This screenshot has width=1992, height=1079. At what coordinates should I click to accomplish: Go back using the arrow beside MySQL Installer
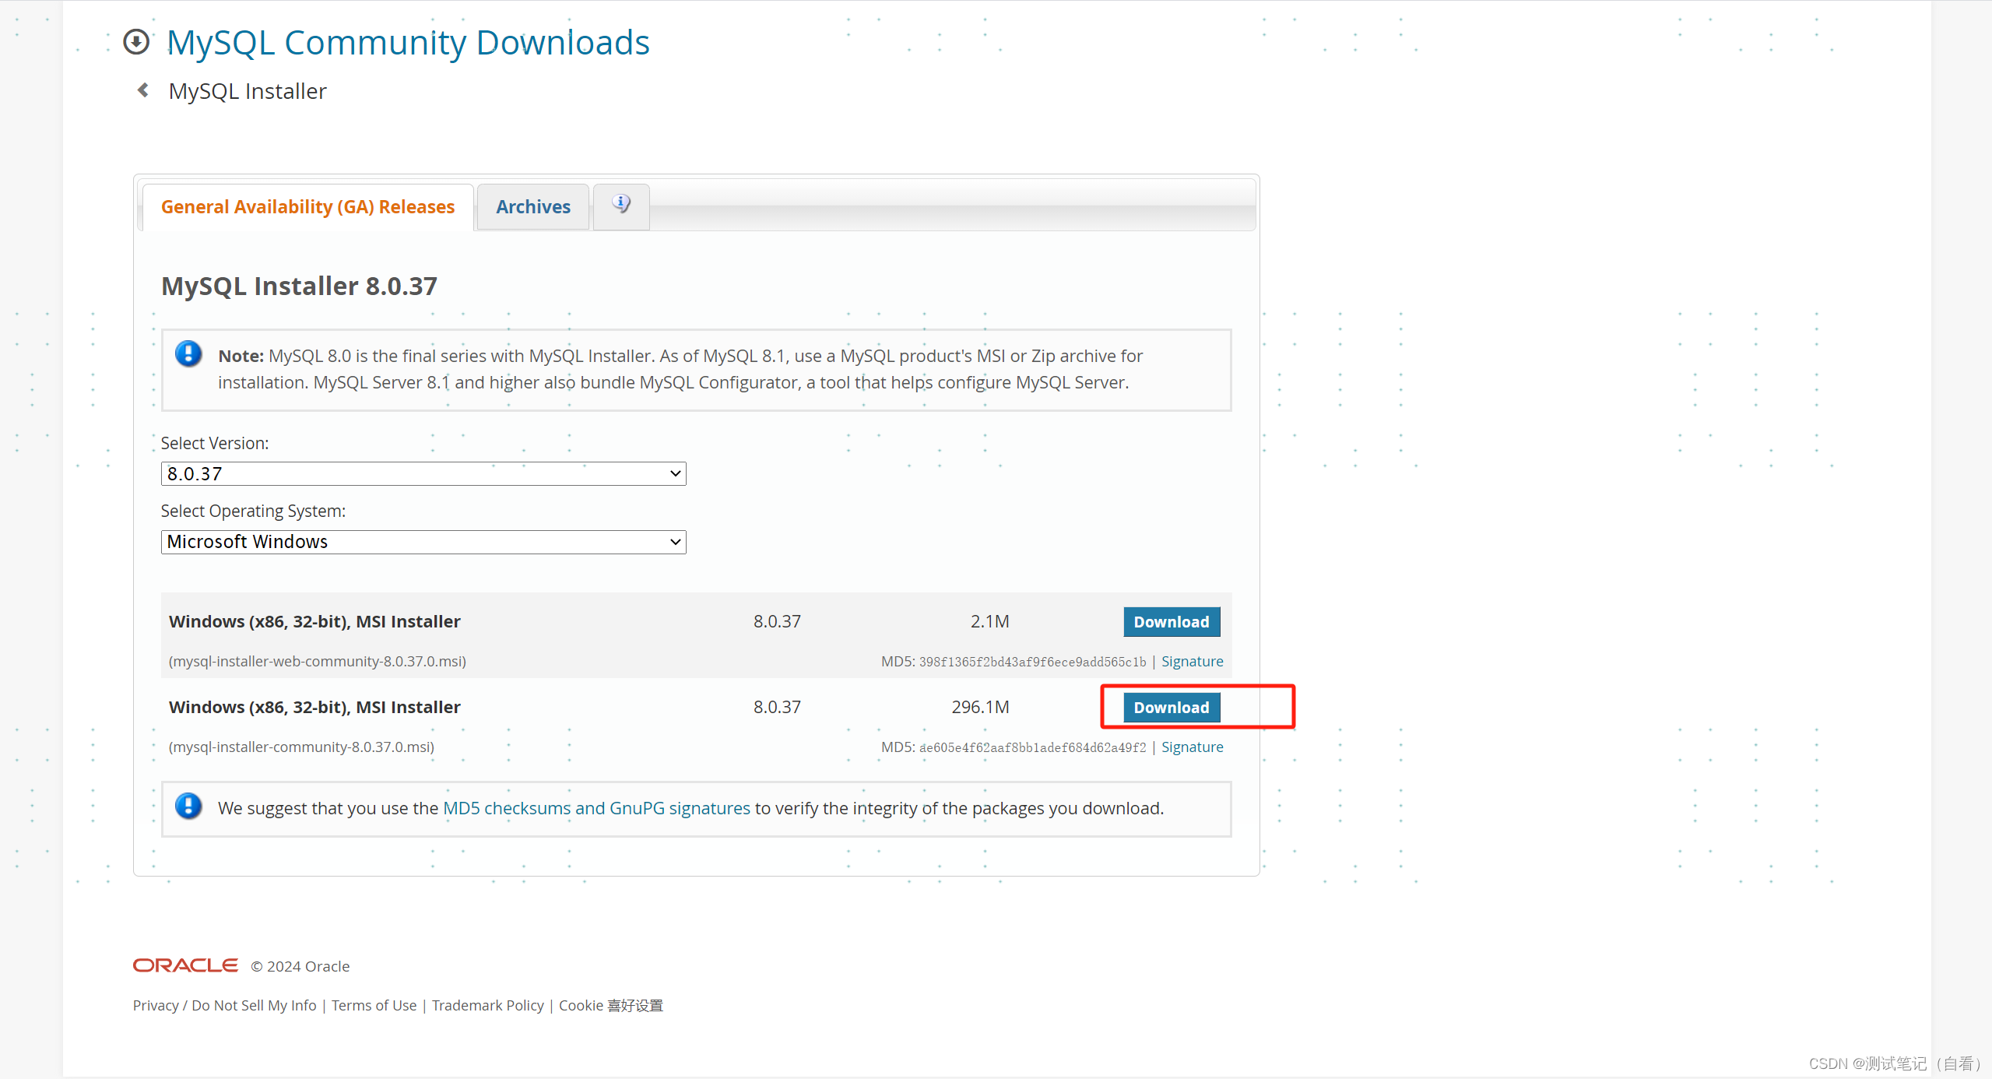click(143, 90)
